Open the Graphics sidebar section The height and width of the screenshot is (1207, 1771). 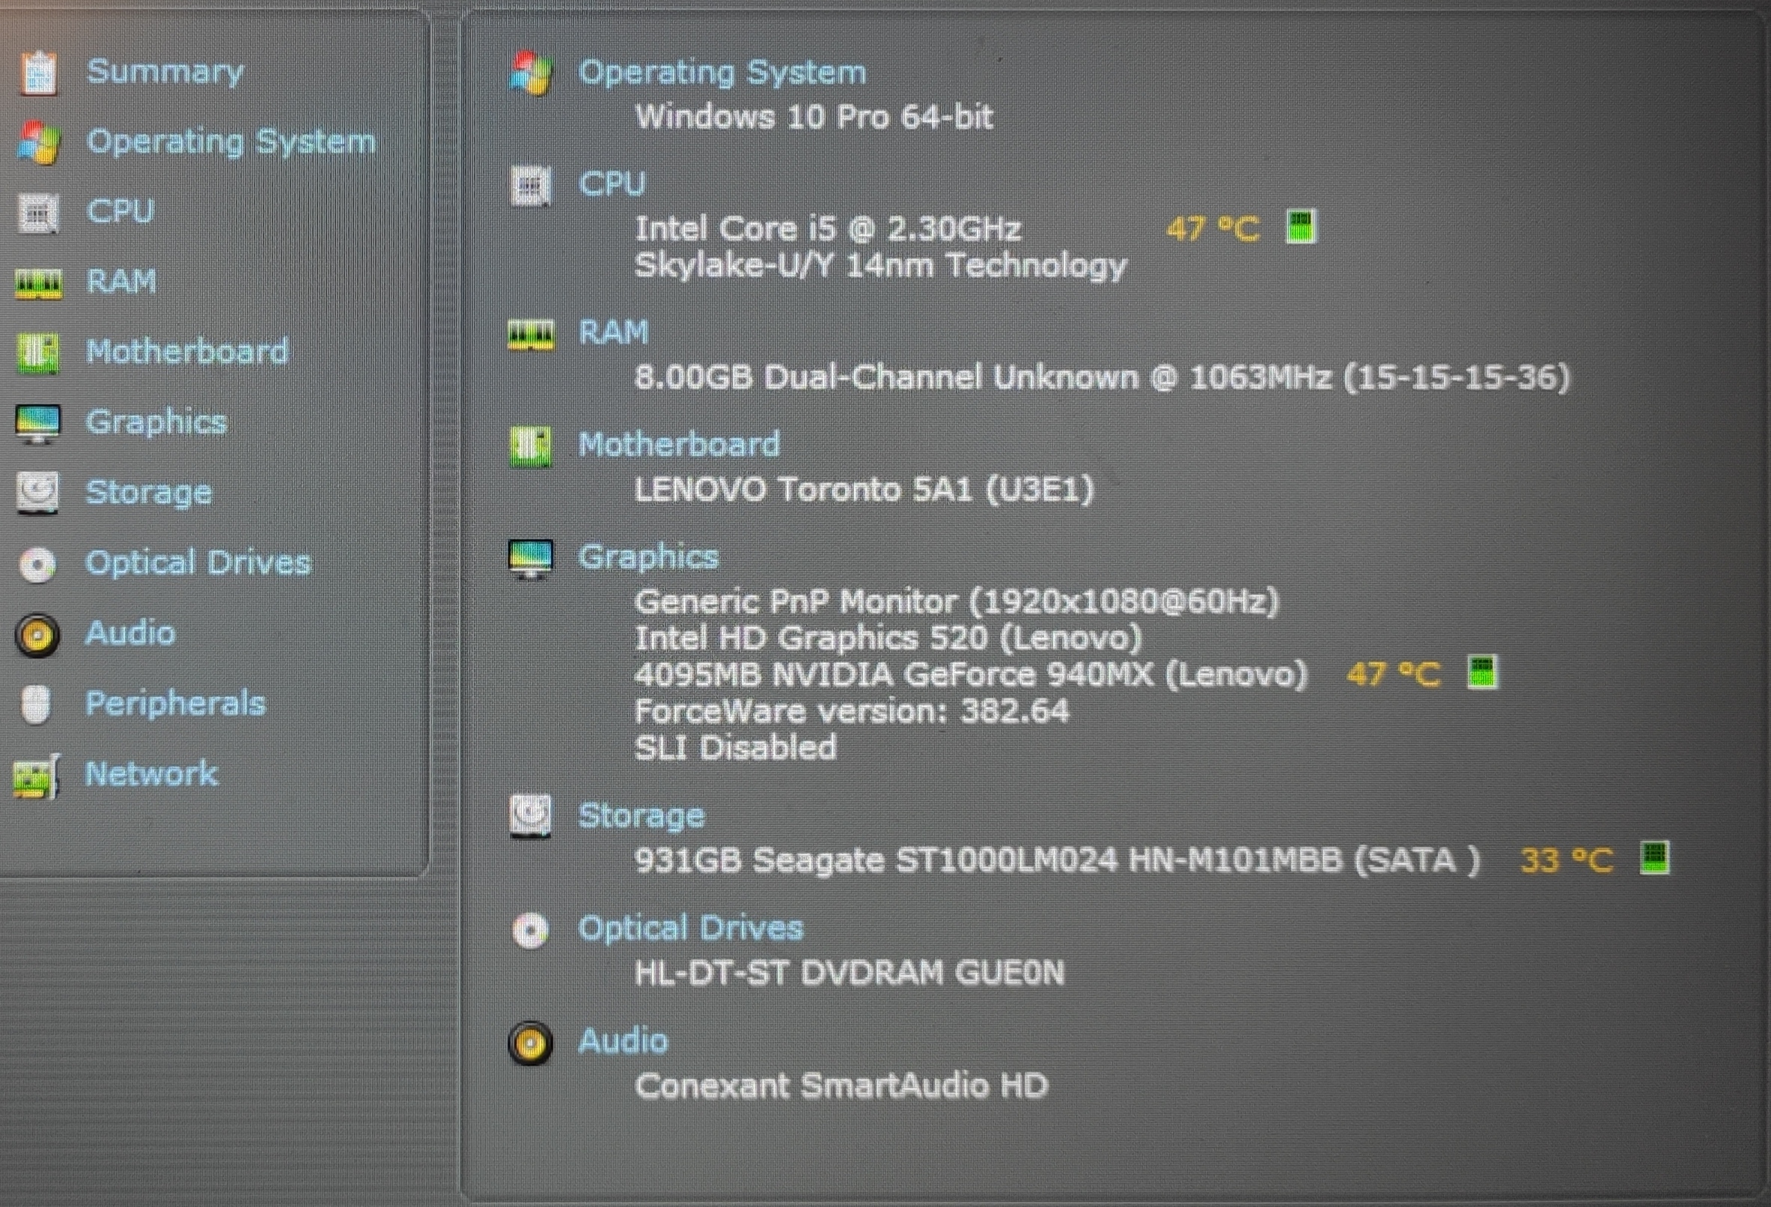[156, 423]
